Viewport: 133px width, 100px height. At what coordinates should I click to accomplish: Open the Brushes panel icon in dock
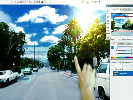(x=108, y=17)
